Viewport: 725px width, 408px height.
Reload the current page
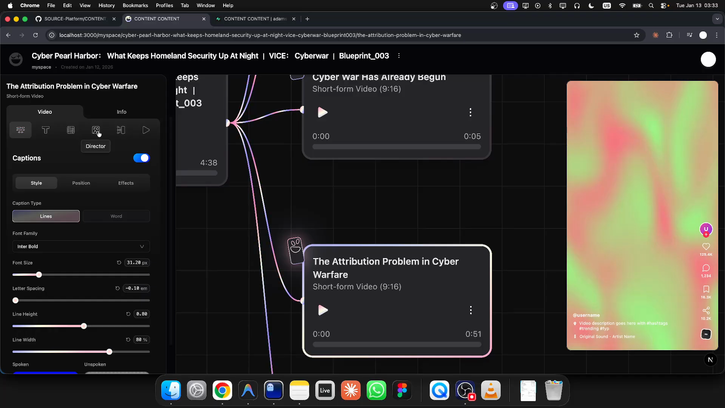(35, 35)
